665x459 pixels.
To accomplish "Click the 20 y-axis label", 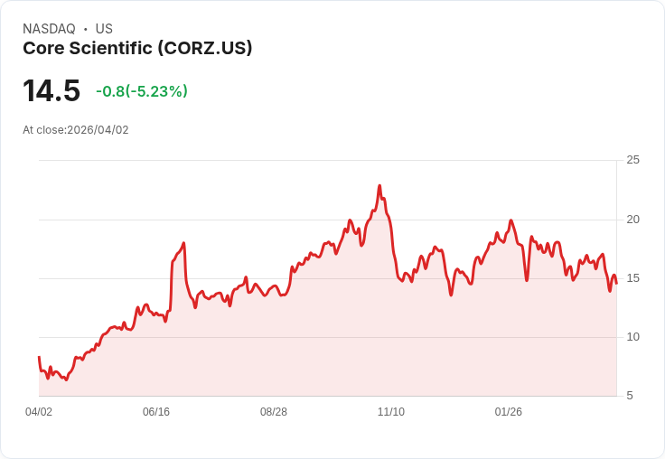I will 632,219.
